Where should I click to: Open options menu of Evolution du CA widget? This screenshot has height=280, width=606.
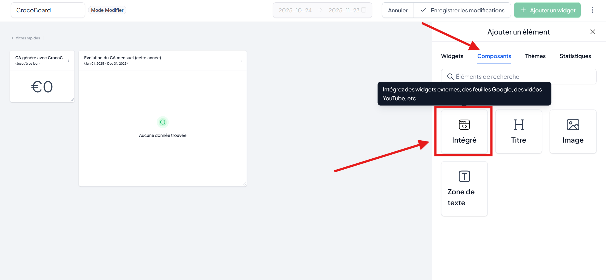tap(241, 60)
